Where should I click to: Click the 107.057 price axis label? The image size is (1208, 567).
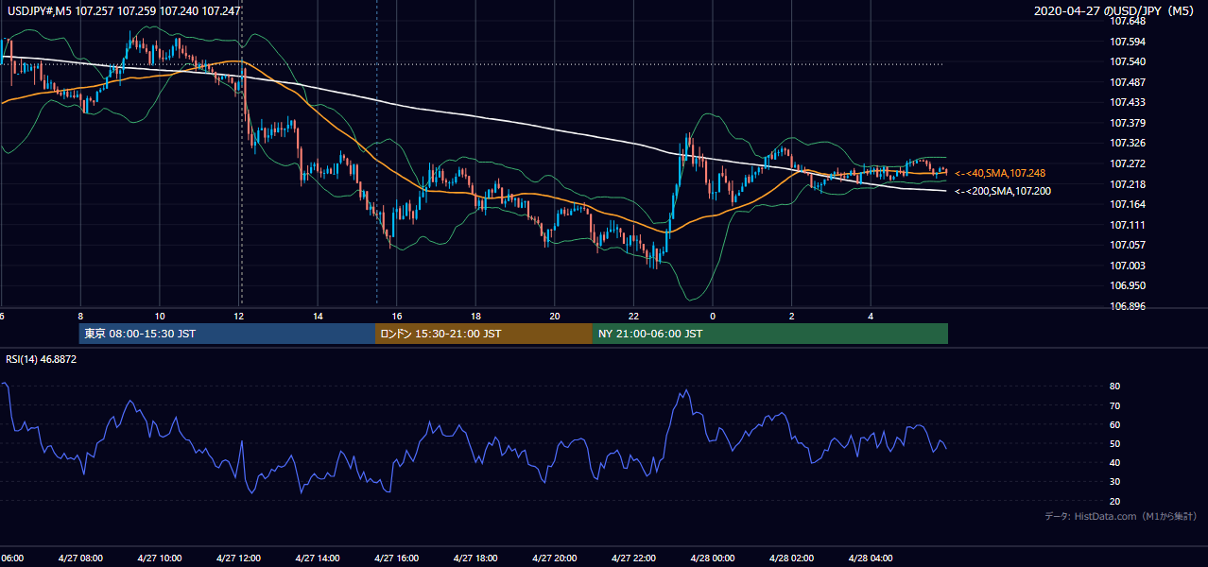click(1127, 245)
